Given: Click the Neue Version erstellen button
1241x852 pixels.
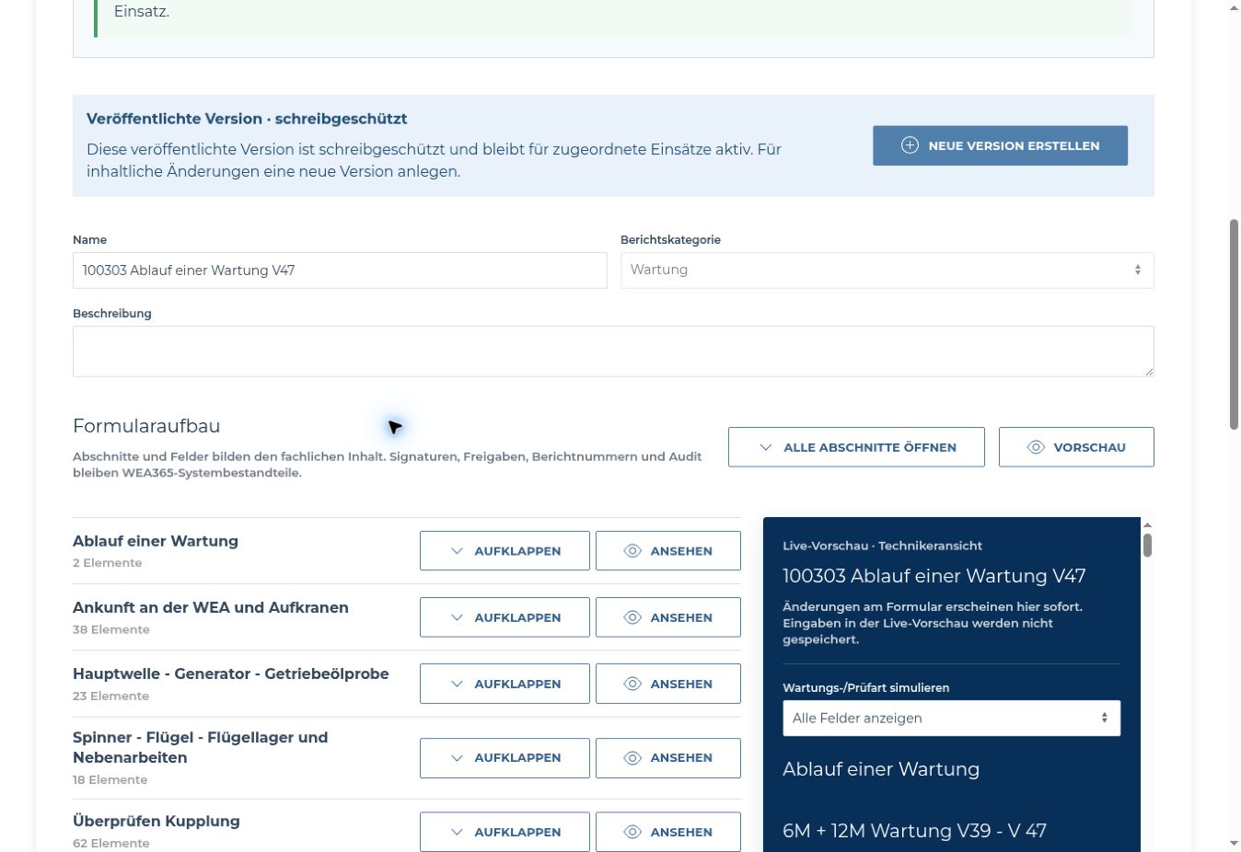Looking at the screenshot, I should pyautogui.click(x=1000, y=145).
